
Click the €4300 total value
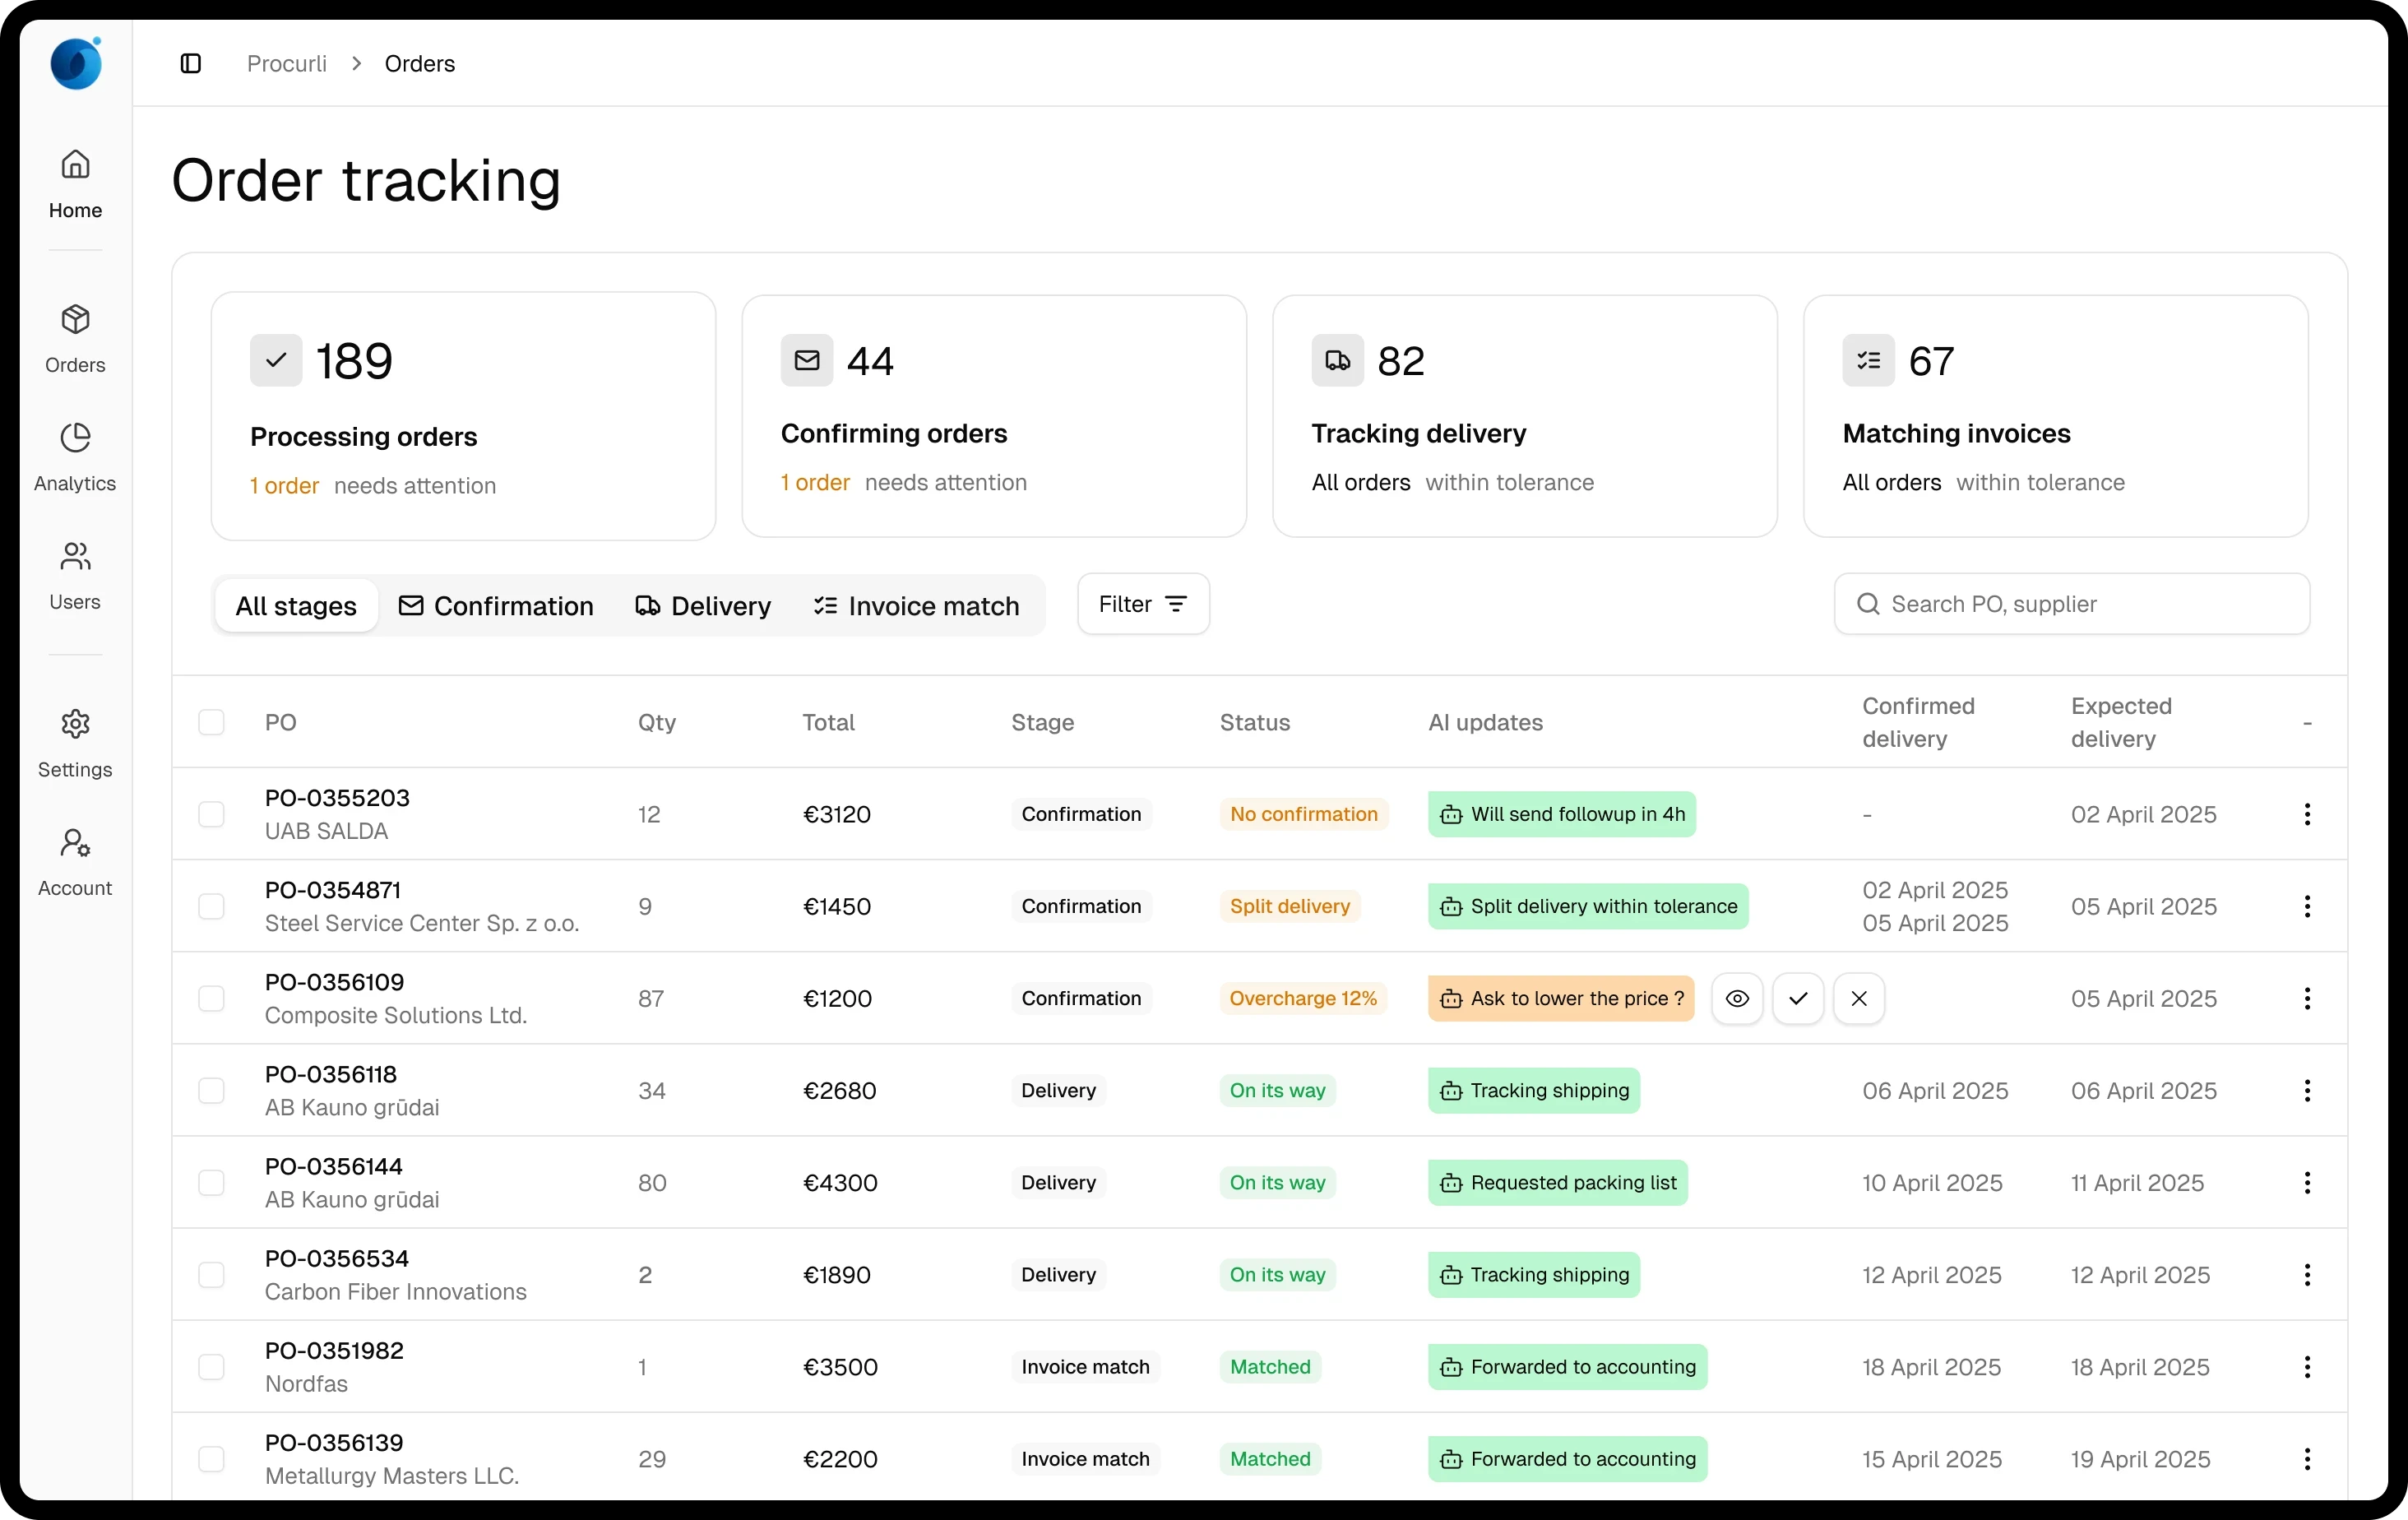840,1182
